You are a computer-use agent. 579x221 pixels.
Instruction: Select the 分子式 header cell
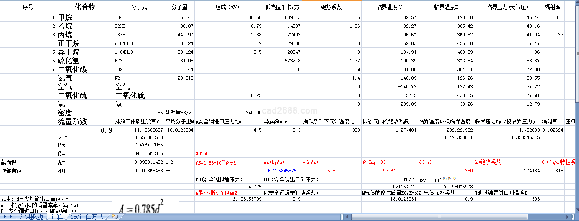coord(139,7)
